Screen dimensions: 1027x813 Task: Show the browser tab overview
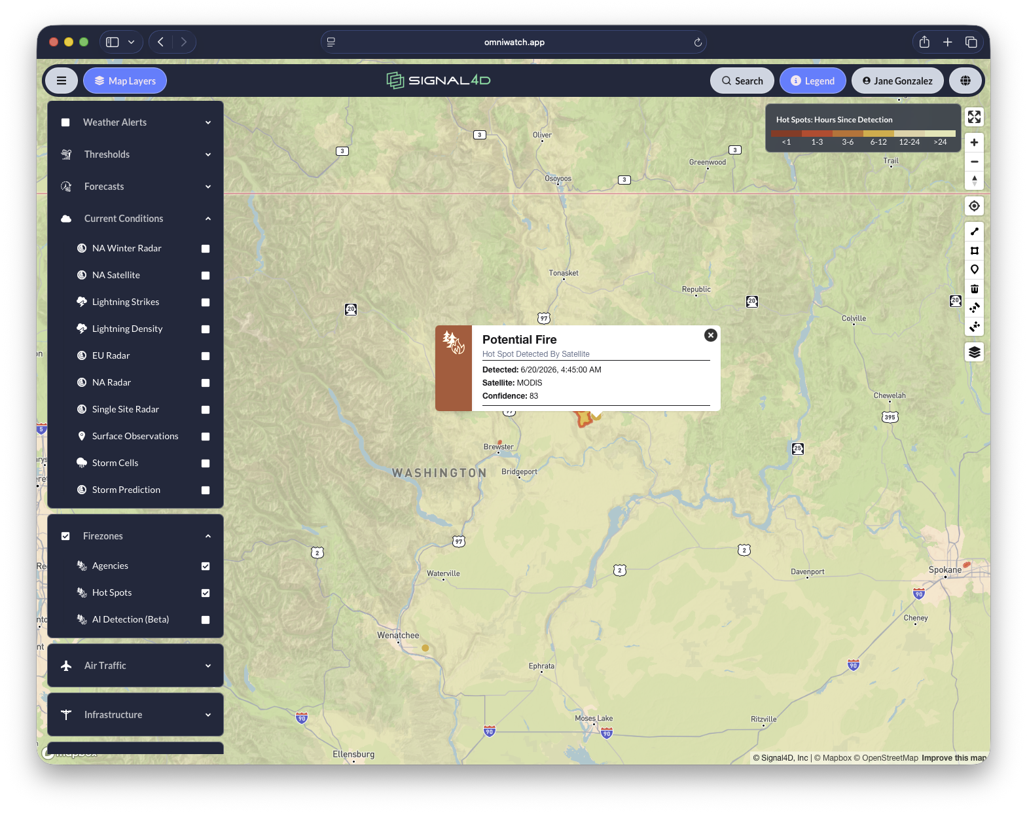coord(971,42)
